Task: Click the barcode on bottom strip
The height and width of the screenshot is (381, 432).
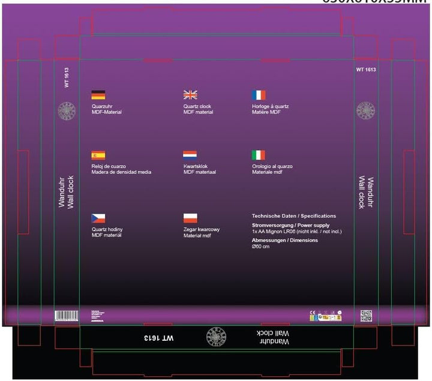Action: 67,316
